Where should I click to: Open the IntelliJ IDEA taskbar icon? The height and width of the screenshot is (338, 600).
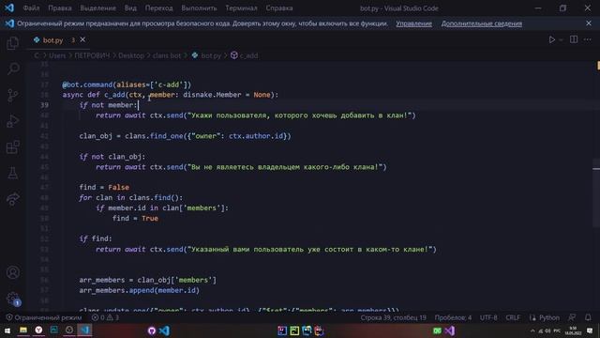pos(282,330)
